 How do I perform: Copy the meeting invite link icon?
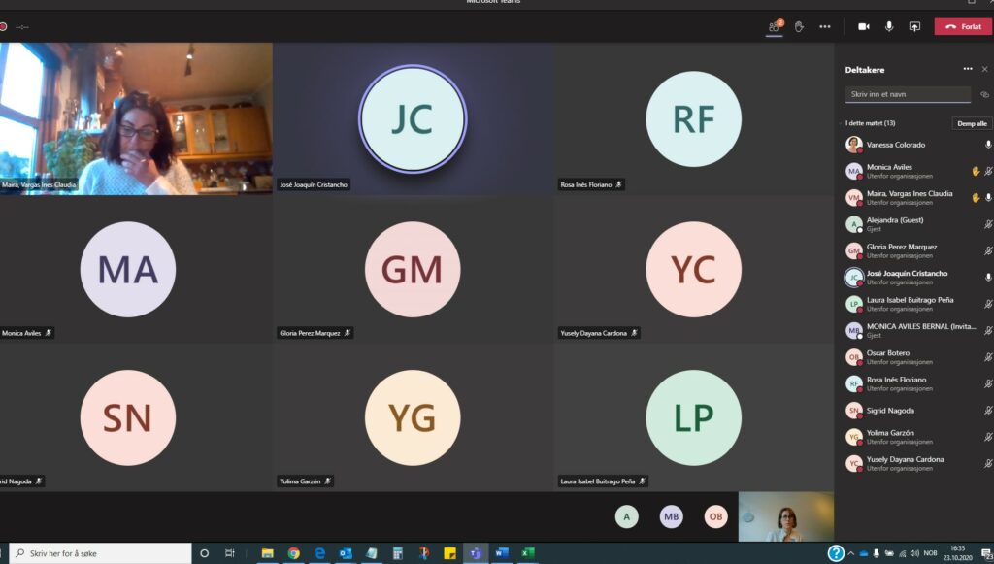[x=984, y=94]
